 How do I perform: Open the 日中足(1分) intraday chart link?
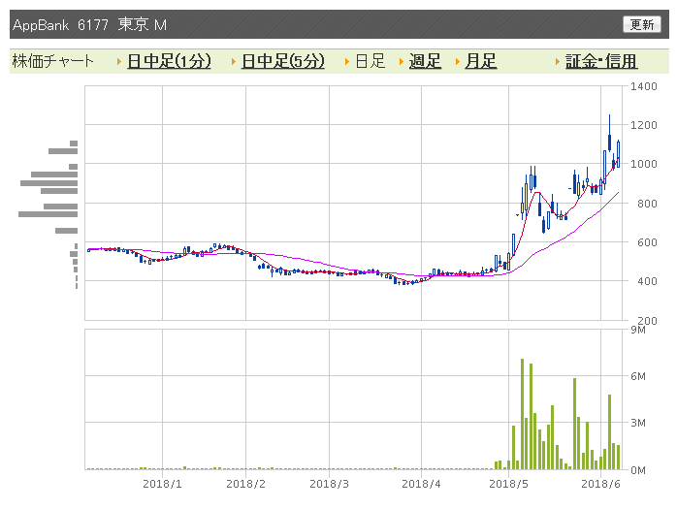169,61
